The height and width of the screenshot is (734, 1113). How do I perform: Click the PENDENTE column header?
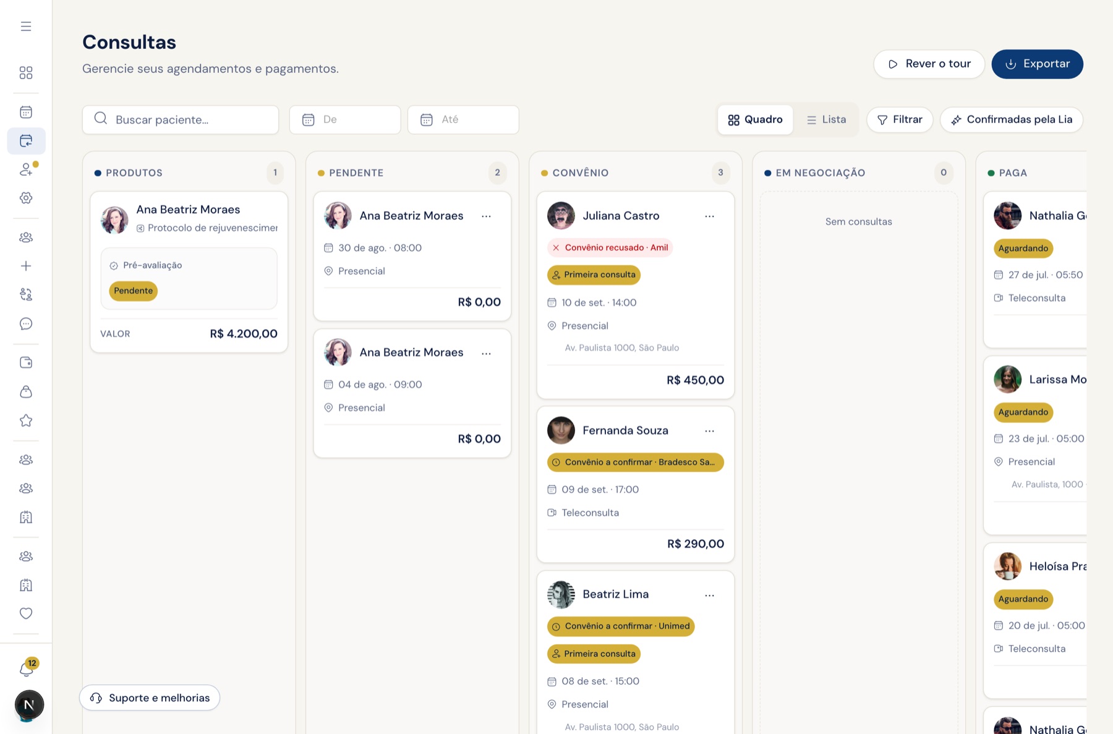356,173
